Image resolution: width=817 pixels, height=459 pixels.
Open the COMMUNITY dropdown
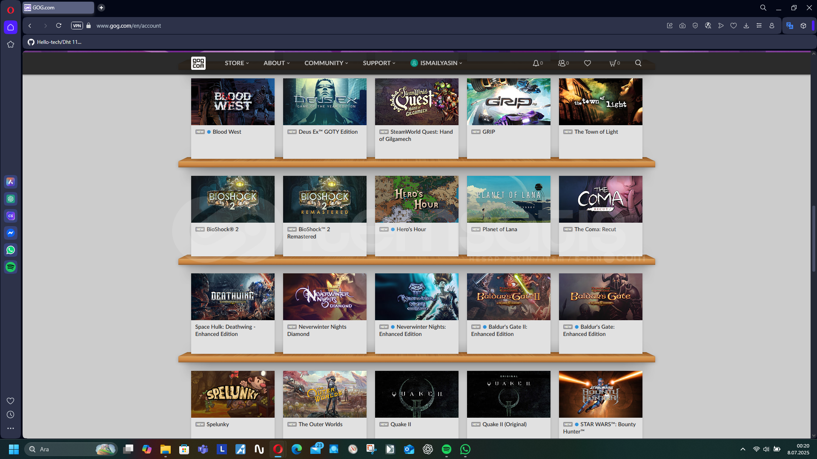click(x=326, y=63)
